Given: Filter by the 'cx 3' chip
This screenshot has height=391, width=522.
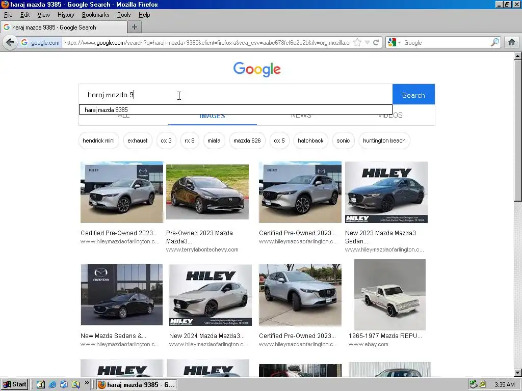Looking at the screenshot, I should [166, 141].
